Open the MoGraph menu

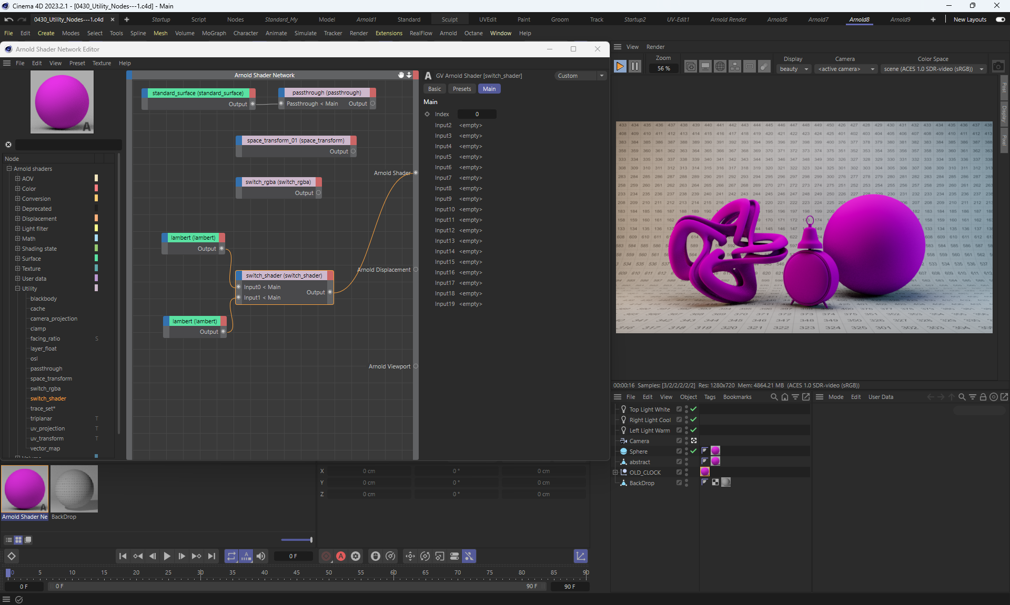coord(214,33)
